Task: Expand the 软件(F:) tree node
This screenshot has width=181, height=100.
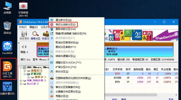Action: pyautogui.click(x=28, y=77)
